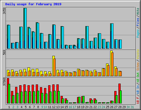Click day 20 on the x-axis
The width and height of the screenshot is (141, 110).
87,107
